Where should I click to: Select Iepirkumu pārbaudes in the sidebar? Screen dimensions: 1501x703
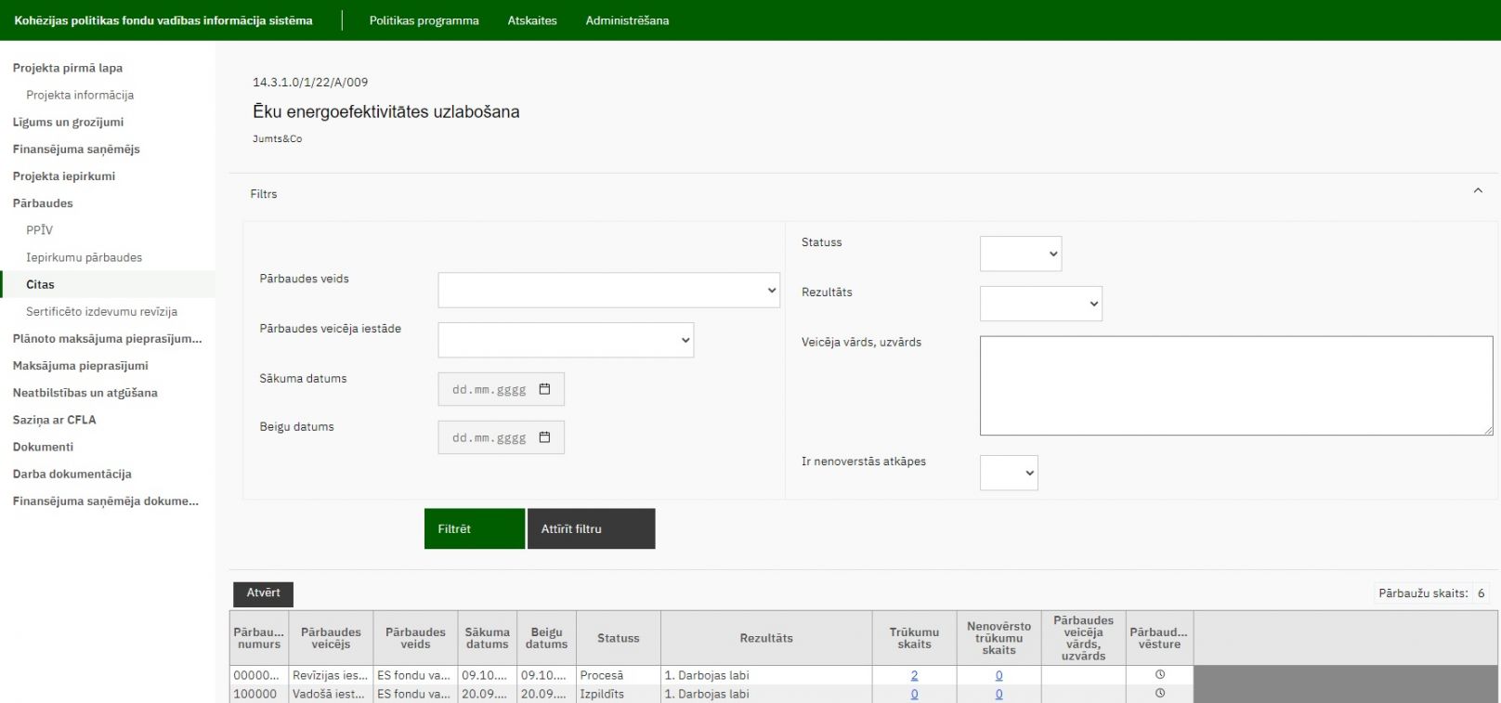pos(85,257)
